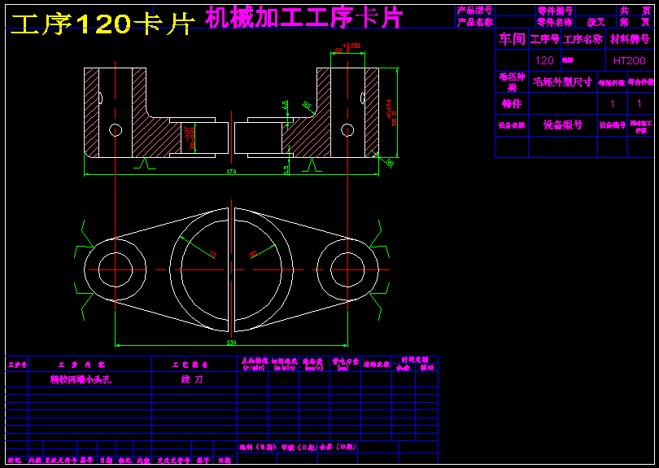Screen dimensions: 659x468
Task: Click the "机械加工工序卡片" heading
Action: [x=304, y=18]
